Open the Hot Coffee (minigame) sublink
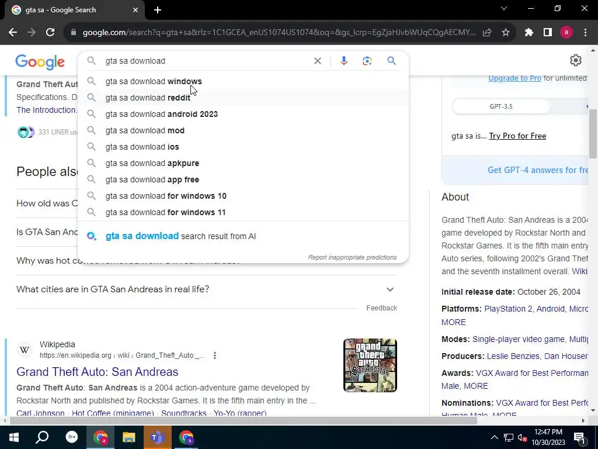 click(x=113, y=413)
